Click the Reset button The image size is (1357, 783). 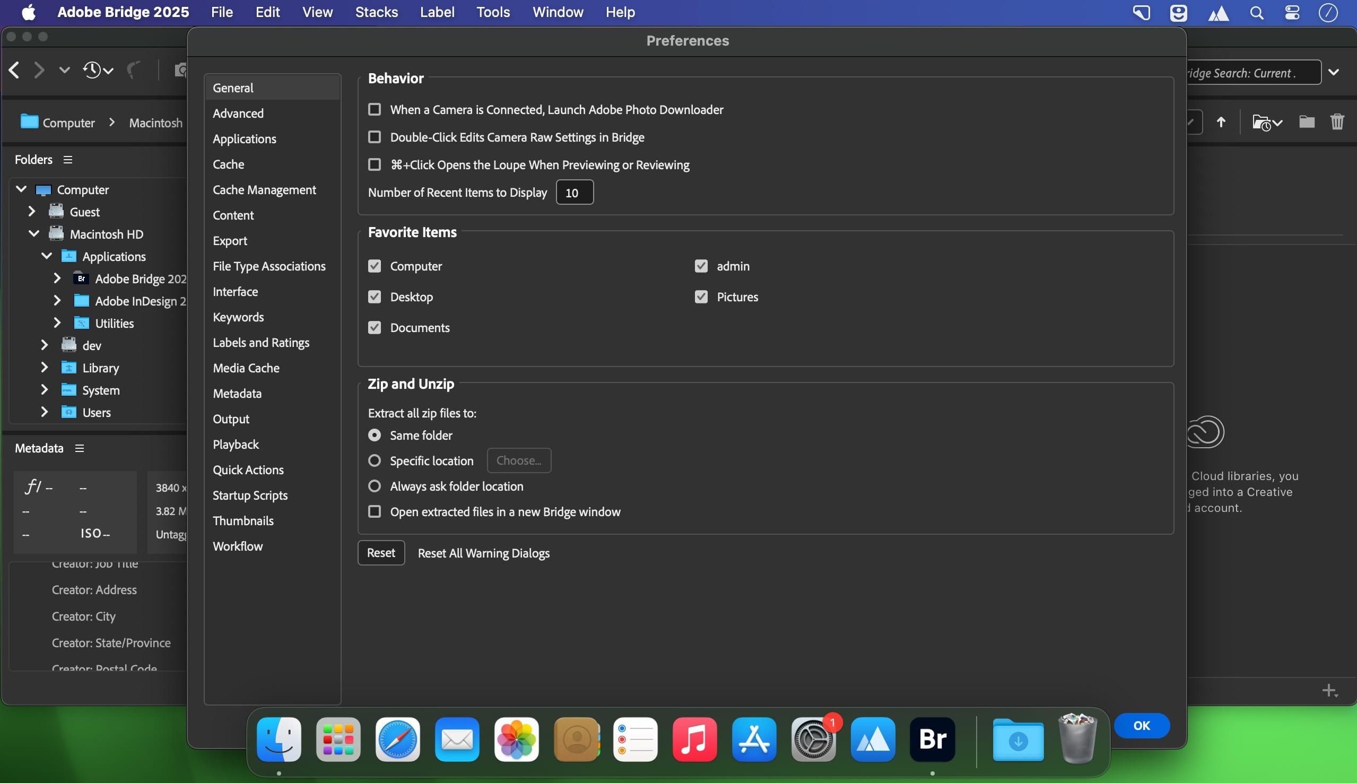pyautogui.click(x=381, y=553)
